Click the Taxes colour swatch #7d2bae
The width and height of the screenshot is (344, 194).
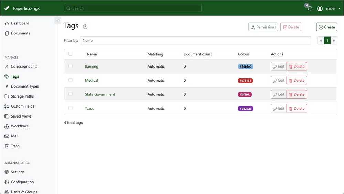pos(246,109)
